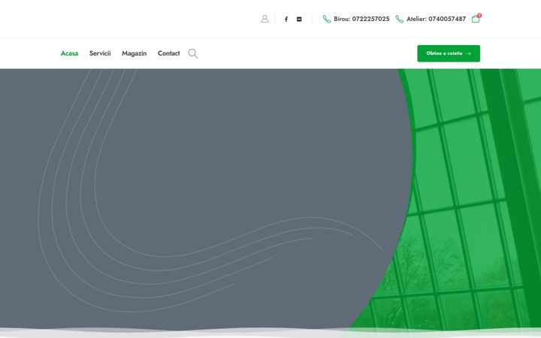The height and width of the screenshot is (338, 541).
Task: Call the Atelier number 0740057487
Action: pos(436,19)
